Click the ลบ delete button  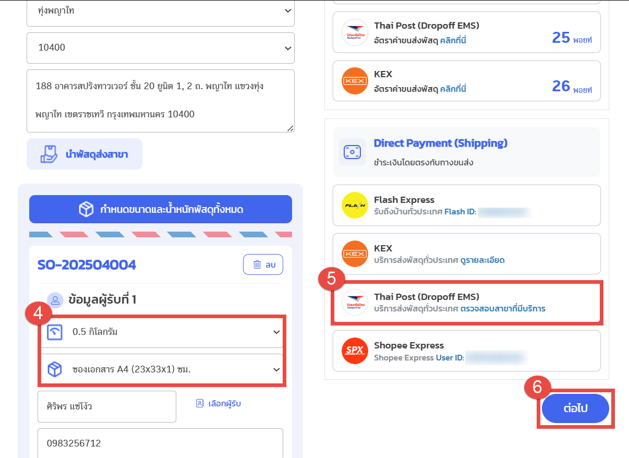(263, 264)
